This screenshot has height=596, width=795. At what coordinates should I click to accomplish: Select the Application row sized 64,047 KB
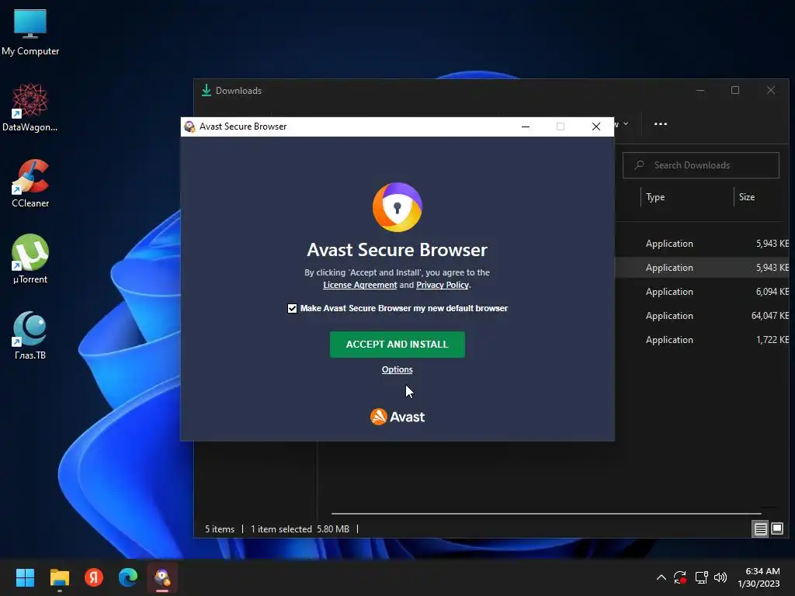click(x=702, y=316)
